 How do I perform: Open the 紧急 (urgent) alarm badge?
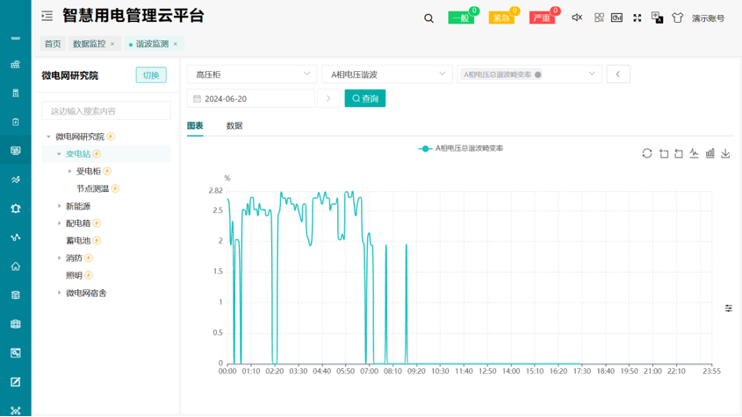point(501,18)
